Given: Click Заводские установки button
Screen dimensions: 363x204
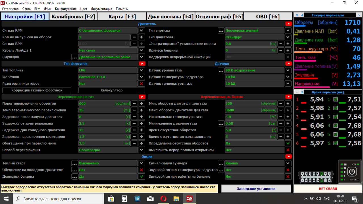Looking at the screenshot, I should [256, 189].
